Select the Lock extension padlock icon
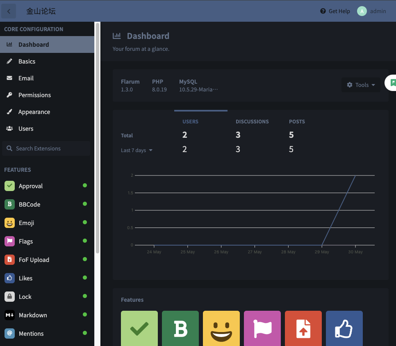Image resolution: width=396 pixels, height=346 pixels. pos(9,296)
